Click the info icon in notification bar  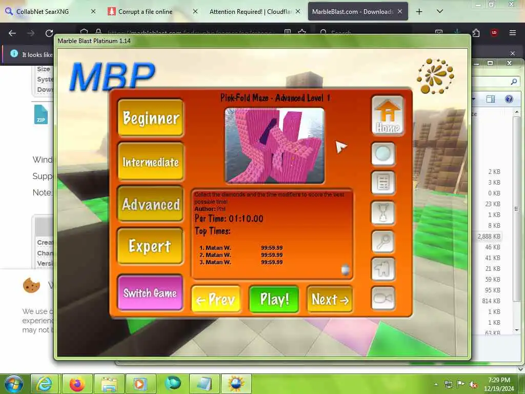pos(14,53)
